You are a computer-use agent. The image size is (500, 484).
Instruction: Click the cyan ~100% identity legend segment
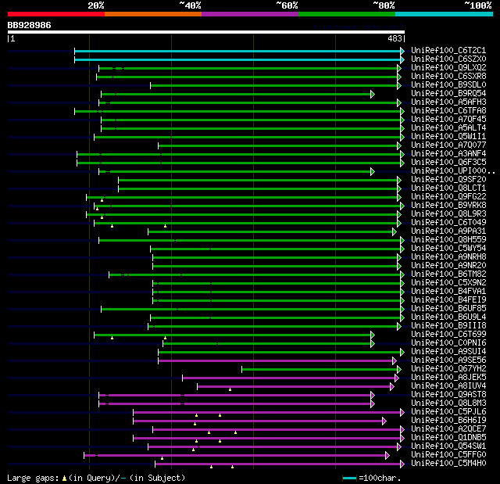pyautogui.click(x=444, y=14)
